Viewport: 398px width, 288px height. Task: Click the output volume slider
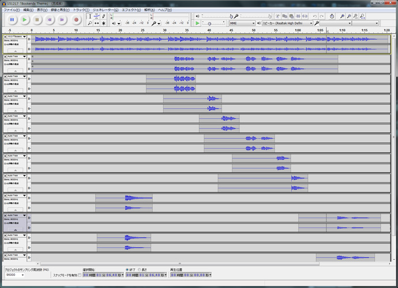pos(217,16)
